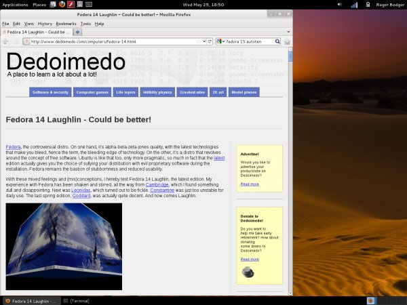The width and height of the screenshot is (407, 305).
Task: Launch Firefox from the top panel icon
Action: click(62, 5)
